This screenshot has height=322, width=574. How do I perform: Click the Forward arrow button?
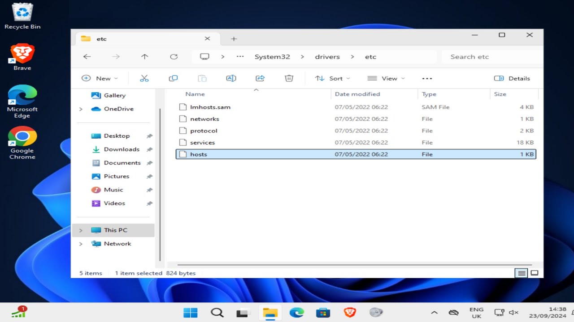click(x=116, y=57)
